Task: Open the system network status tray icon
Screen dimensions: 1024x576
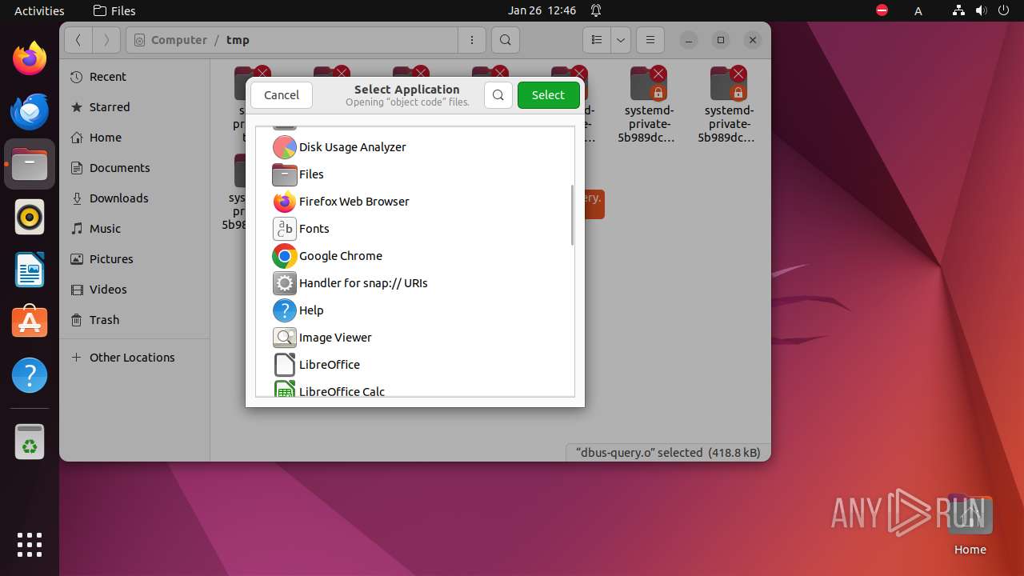Action: [959, 10]
